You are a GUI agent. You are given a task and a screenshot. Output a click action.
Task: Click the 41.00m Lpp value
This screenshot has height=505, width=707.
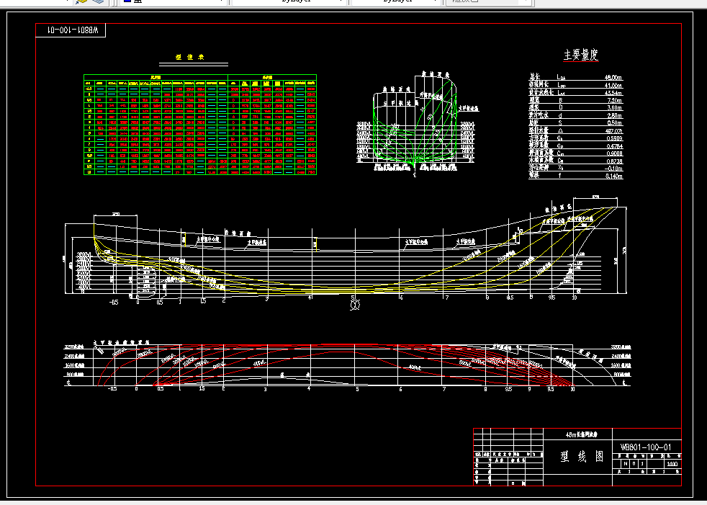point(613,85)
